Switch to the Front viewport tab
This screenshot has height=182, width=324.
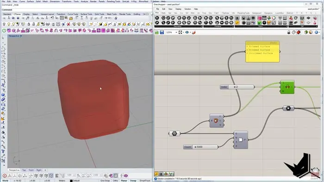(x=31, y=170)
